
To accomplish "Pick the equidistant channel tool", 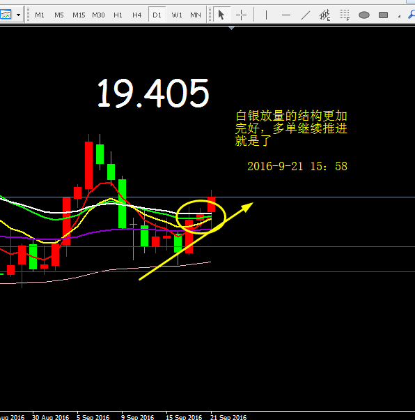I will coord(325,15).
